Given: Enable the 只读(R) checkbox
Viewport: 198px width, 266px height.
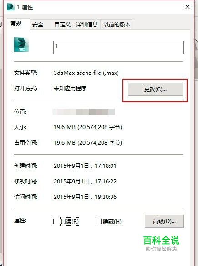Looking at the screenshot, I should click(56, 221).
